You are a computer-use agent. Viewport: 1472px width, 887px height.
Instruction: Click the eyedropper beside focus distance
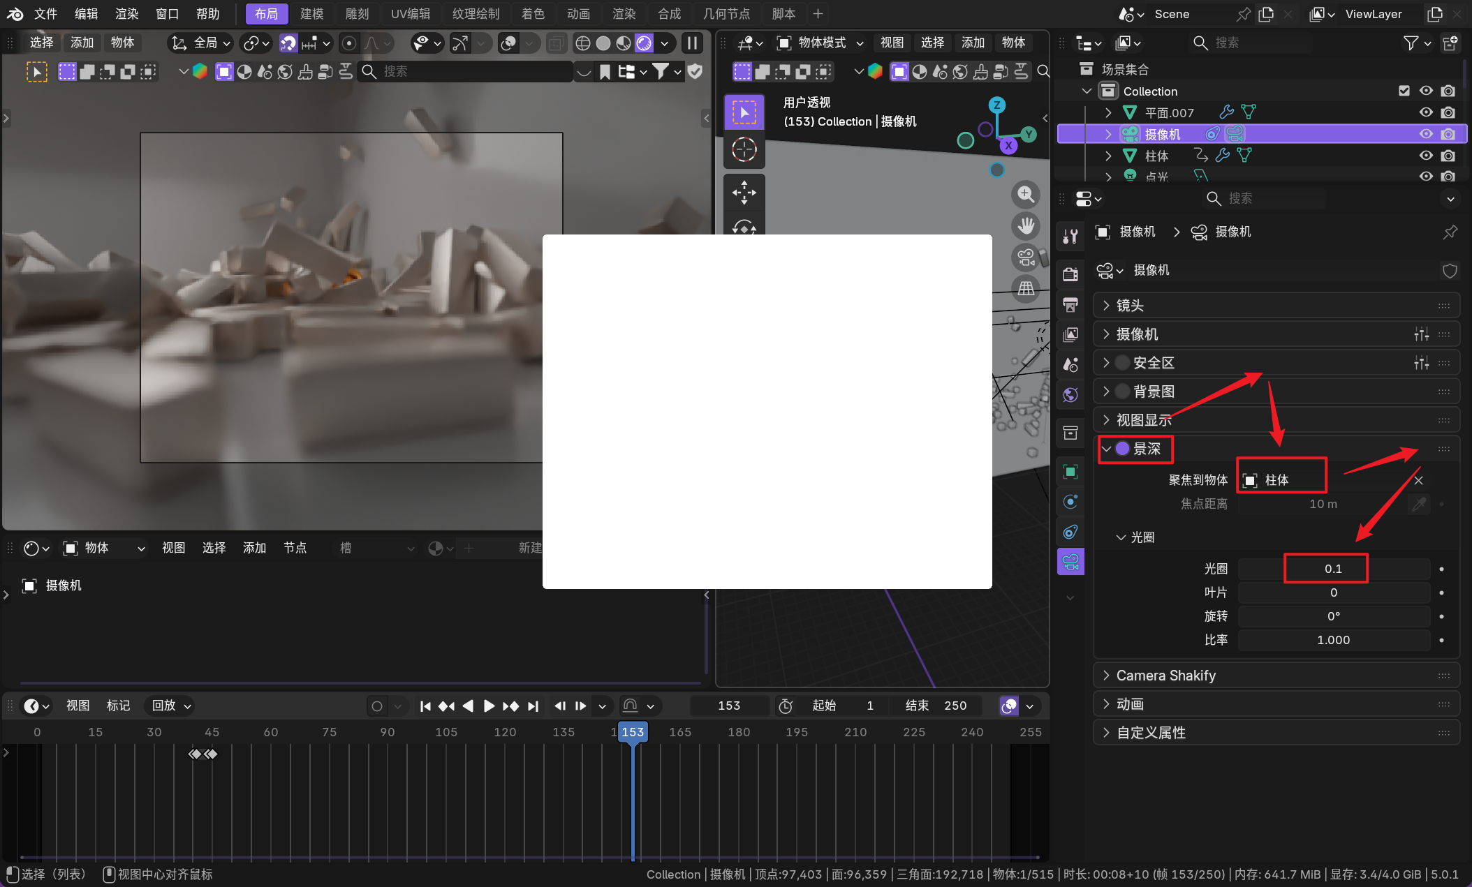click(x=1418, y=504)
